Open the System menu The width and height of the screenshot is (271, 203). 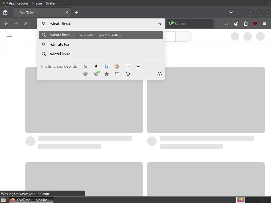52,3
